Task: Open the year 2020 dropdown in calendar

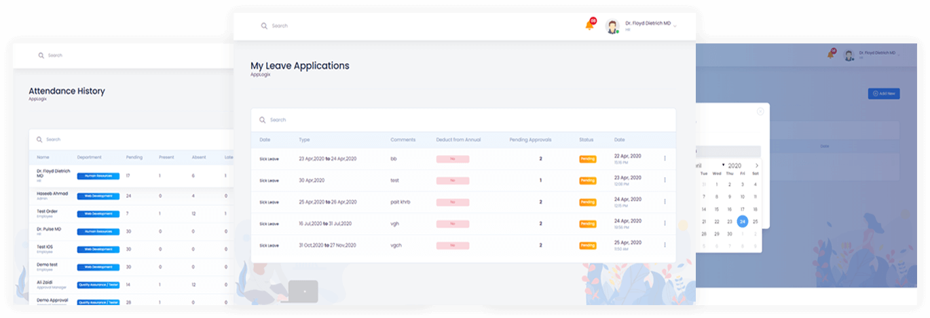Action: click(732, 165)
